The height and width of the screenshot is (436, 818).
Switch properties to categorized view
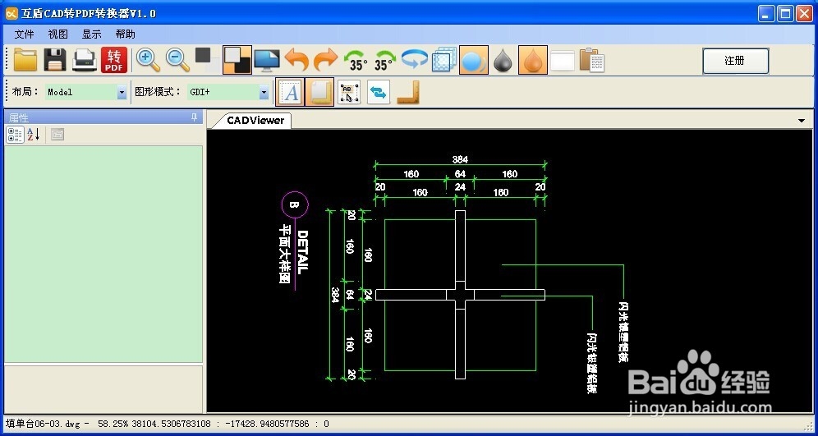15,135
